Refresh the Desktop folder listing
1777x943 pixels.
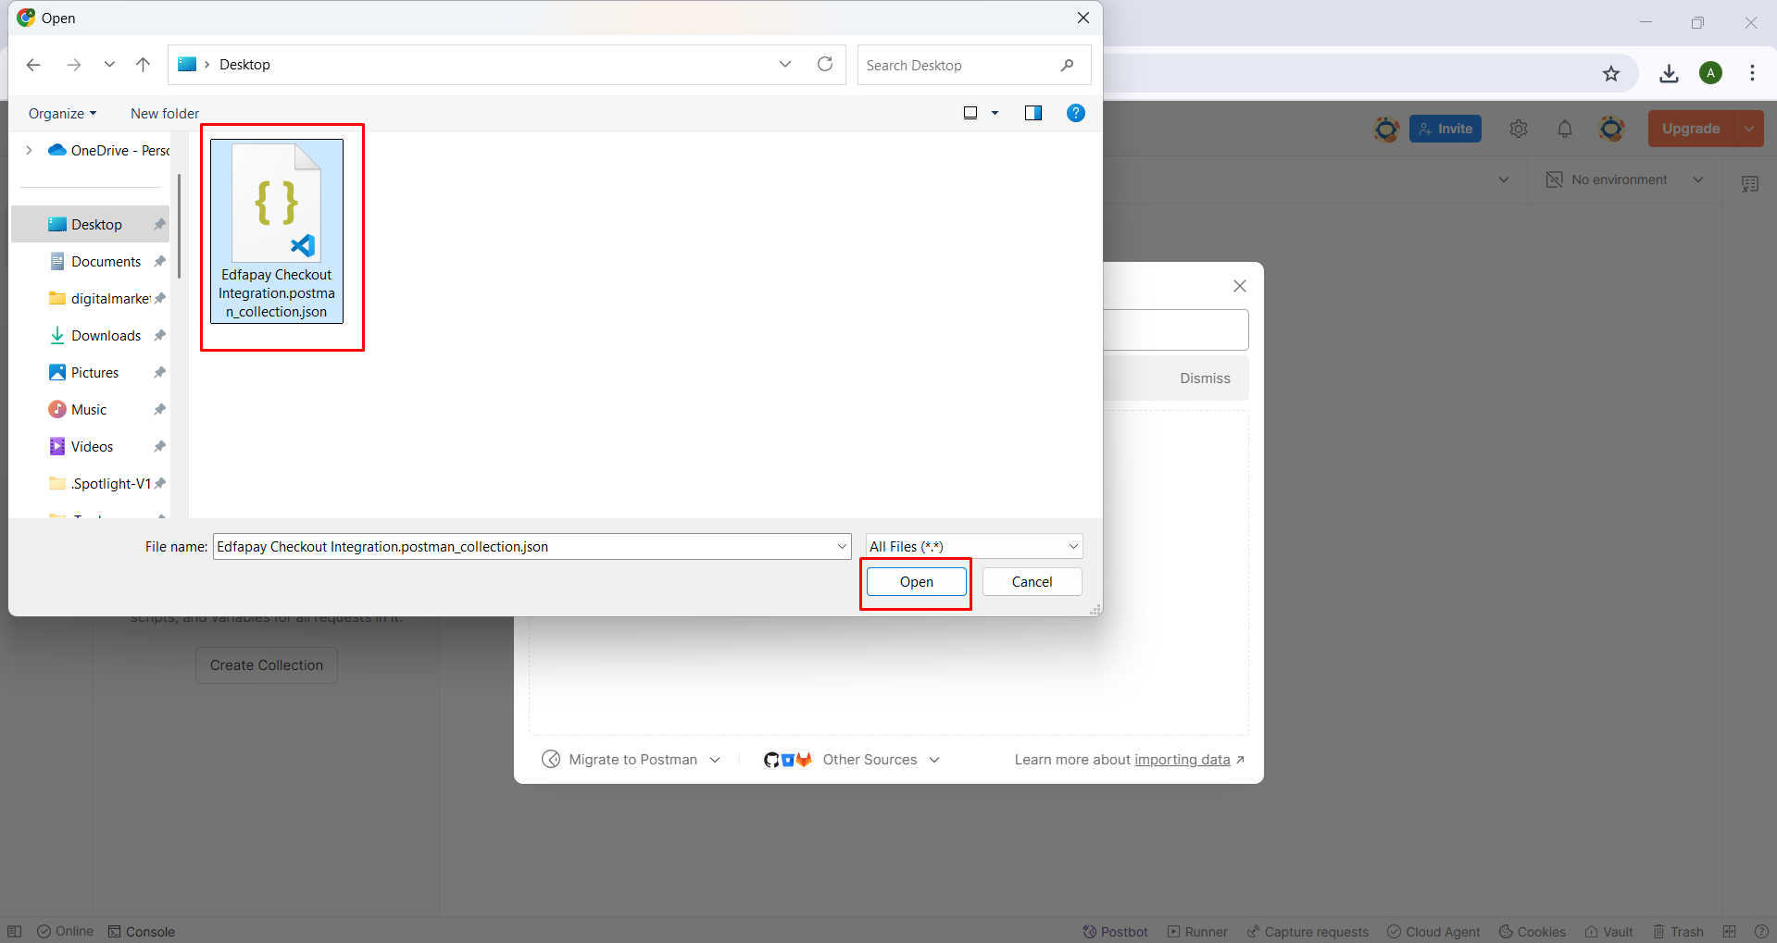825,64
